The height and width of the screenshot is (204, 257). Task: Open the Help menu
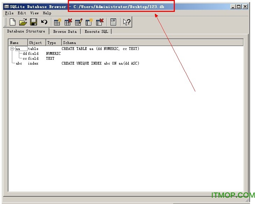pos(47,13)
